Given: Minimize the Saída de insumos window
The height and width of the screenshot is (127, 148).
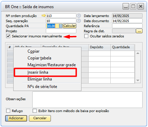Looking at the screenshot, I should coord(126,6).
